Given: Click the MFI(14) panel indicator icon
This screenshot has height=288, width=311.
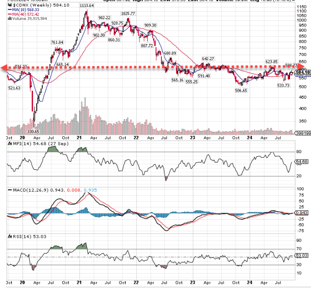Looking at the screenshot, I should (10, 143).
